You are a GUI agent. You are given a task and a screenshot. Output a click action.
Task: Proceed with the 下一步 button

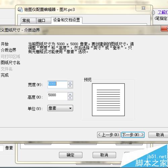(x=133, y=135)
